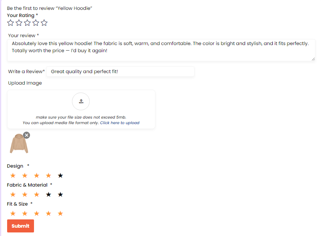Screen dimensions: 321x236
Task: Rate Fit & Size three stars
Action: click(x=37, y=213)
